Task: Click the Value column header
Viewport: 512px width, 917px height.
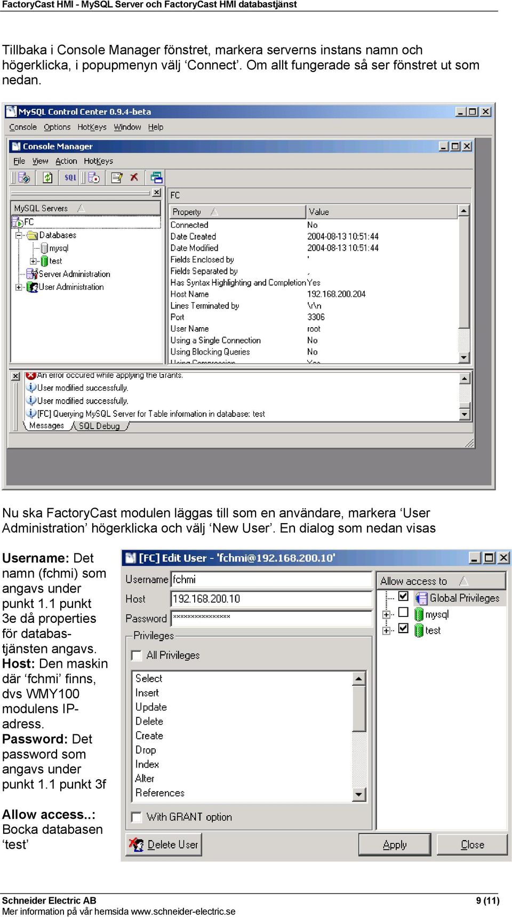Action: [382, 212]
